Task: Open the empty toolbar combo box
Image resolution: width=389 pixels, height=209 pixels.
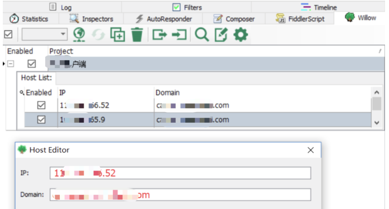Action: pos(45,34)
